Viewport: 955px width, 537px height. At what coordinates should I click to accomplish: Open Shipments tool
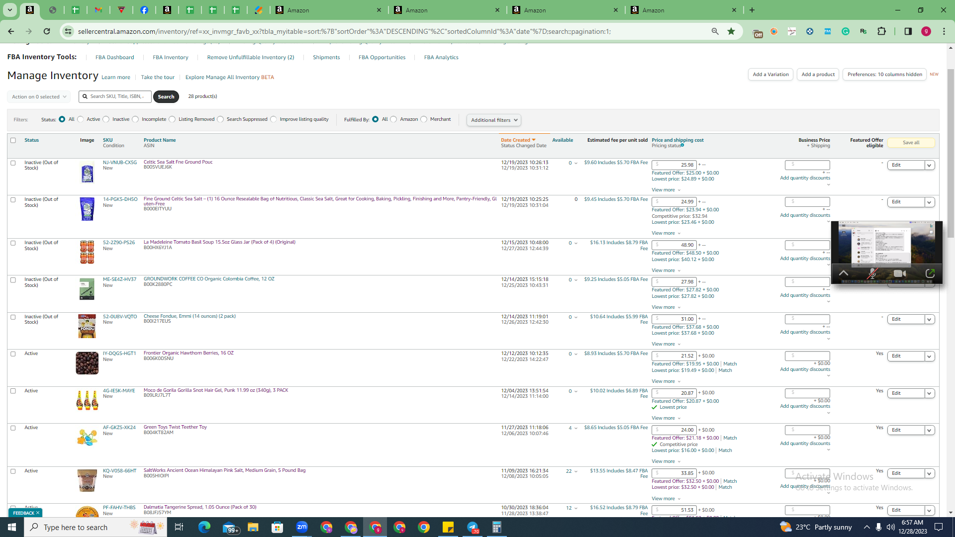click(x=326, y=57)
